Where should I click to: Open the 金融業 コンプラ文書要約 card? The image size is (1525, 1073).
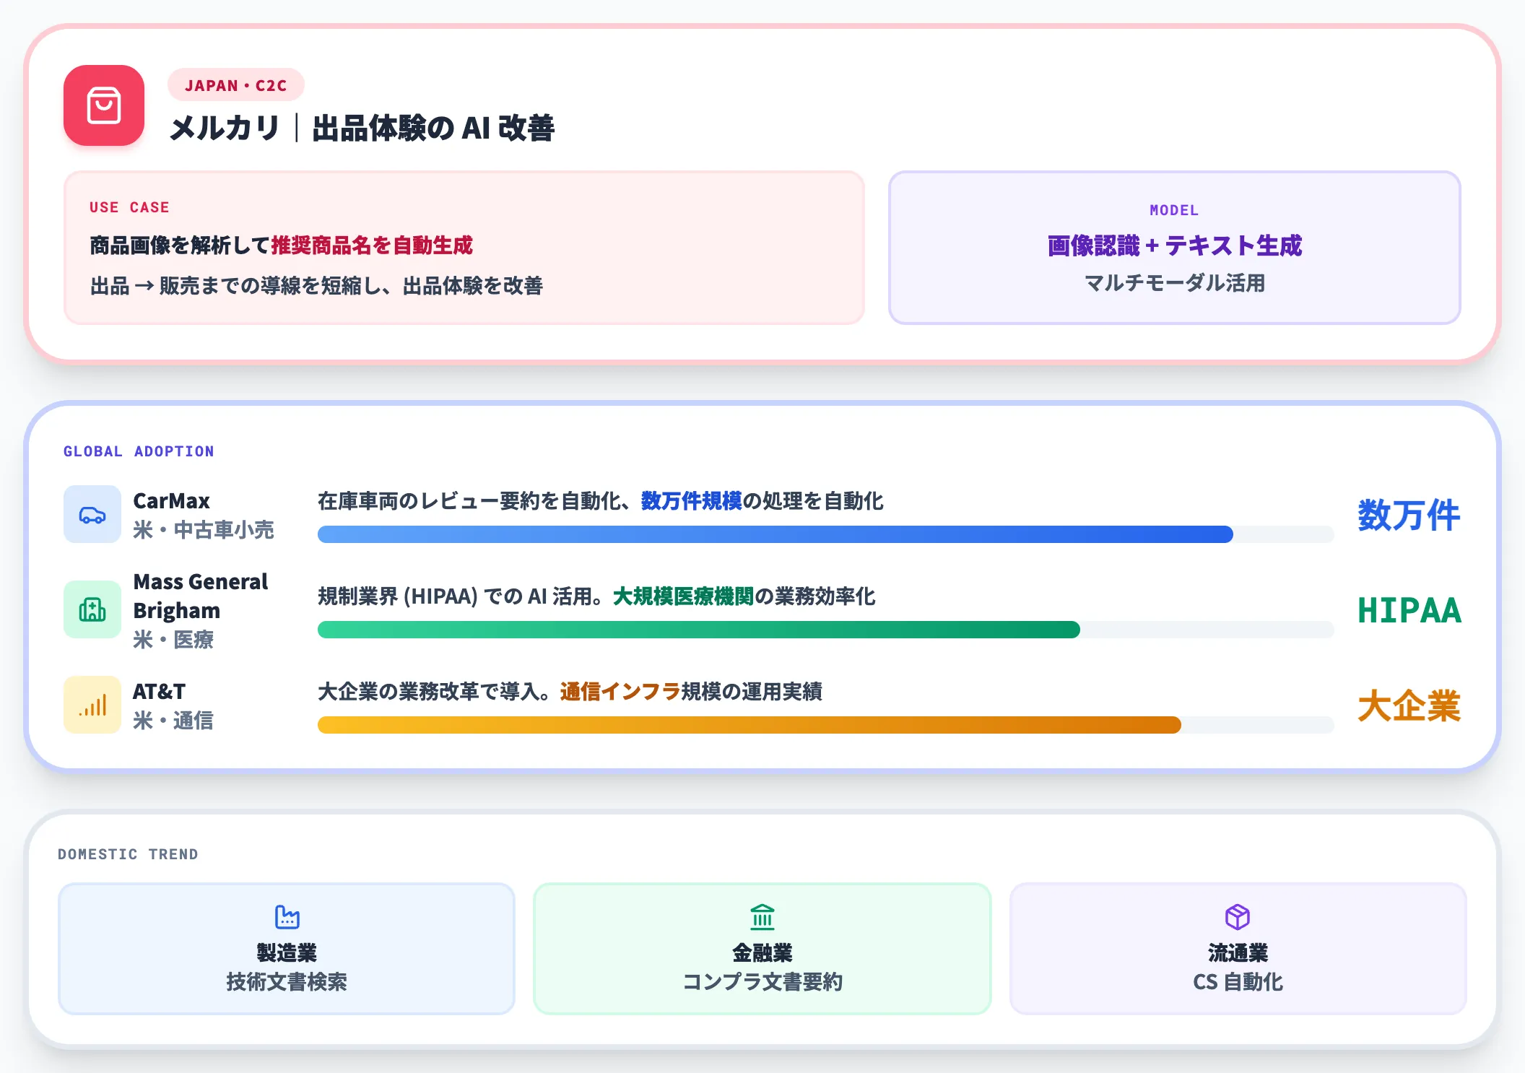point(762,949)
